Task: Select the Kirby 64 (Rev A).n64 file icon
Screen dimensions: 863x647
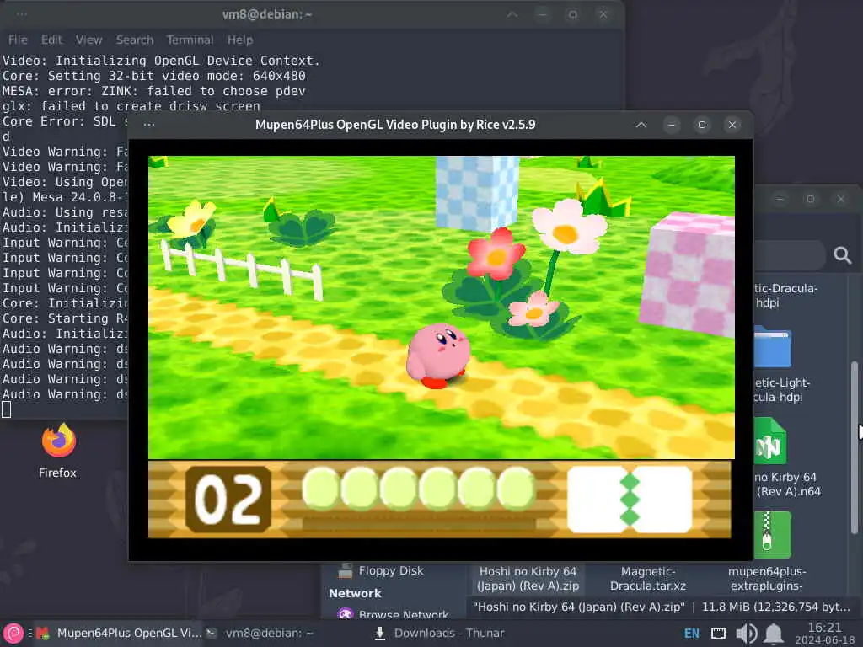Action: click(770, 441)
